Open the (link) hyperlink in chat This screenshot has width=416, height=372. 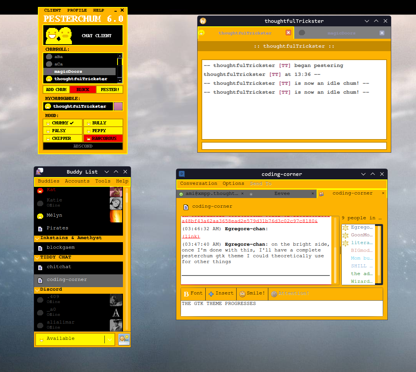coord(191,236)
